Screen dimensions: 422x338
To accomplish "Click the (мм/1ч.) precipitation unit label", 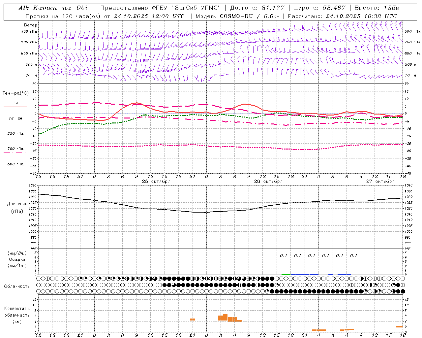I will (17, 266).
